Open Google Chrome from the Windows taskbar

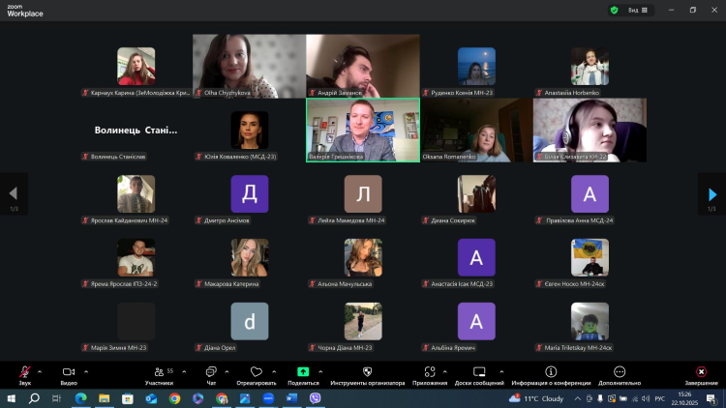(x=174, y=397)
